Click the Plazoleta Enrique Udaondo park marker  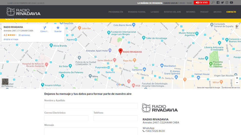pos(211,64)
